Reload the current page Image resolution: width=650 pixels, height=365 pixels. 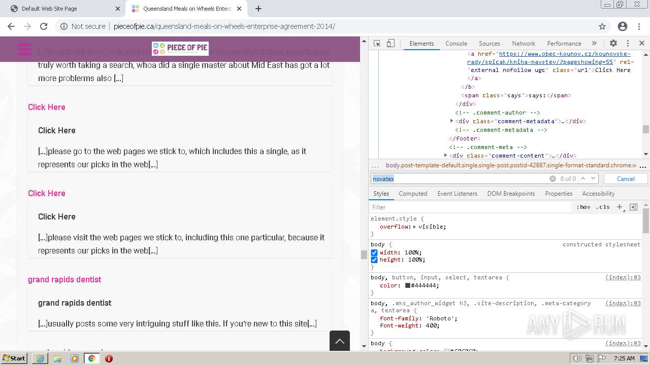click(x=44, y=26)
